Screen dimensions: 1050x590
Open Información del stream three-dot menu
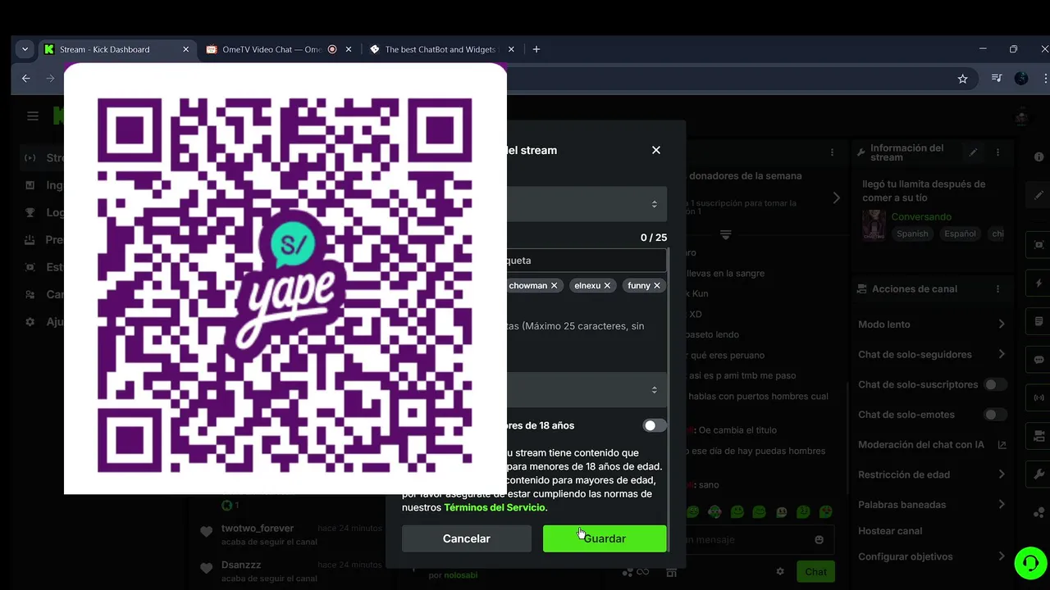click(x=998, y=152)
